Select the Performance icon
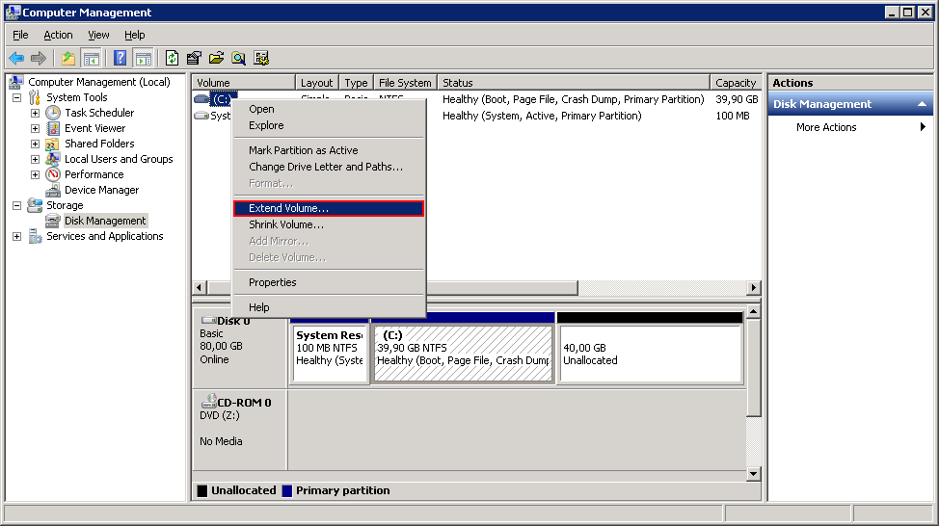Viewport: 939px width, 526px height. point(53,174)
